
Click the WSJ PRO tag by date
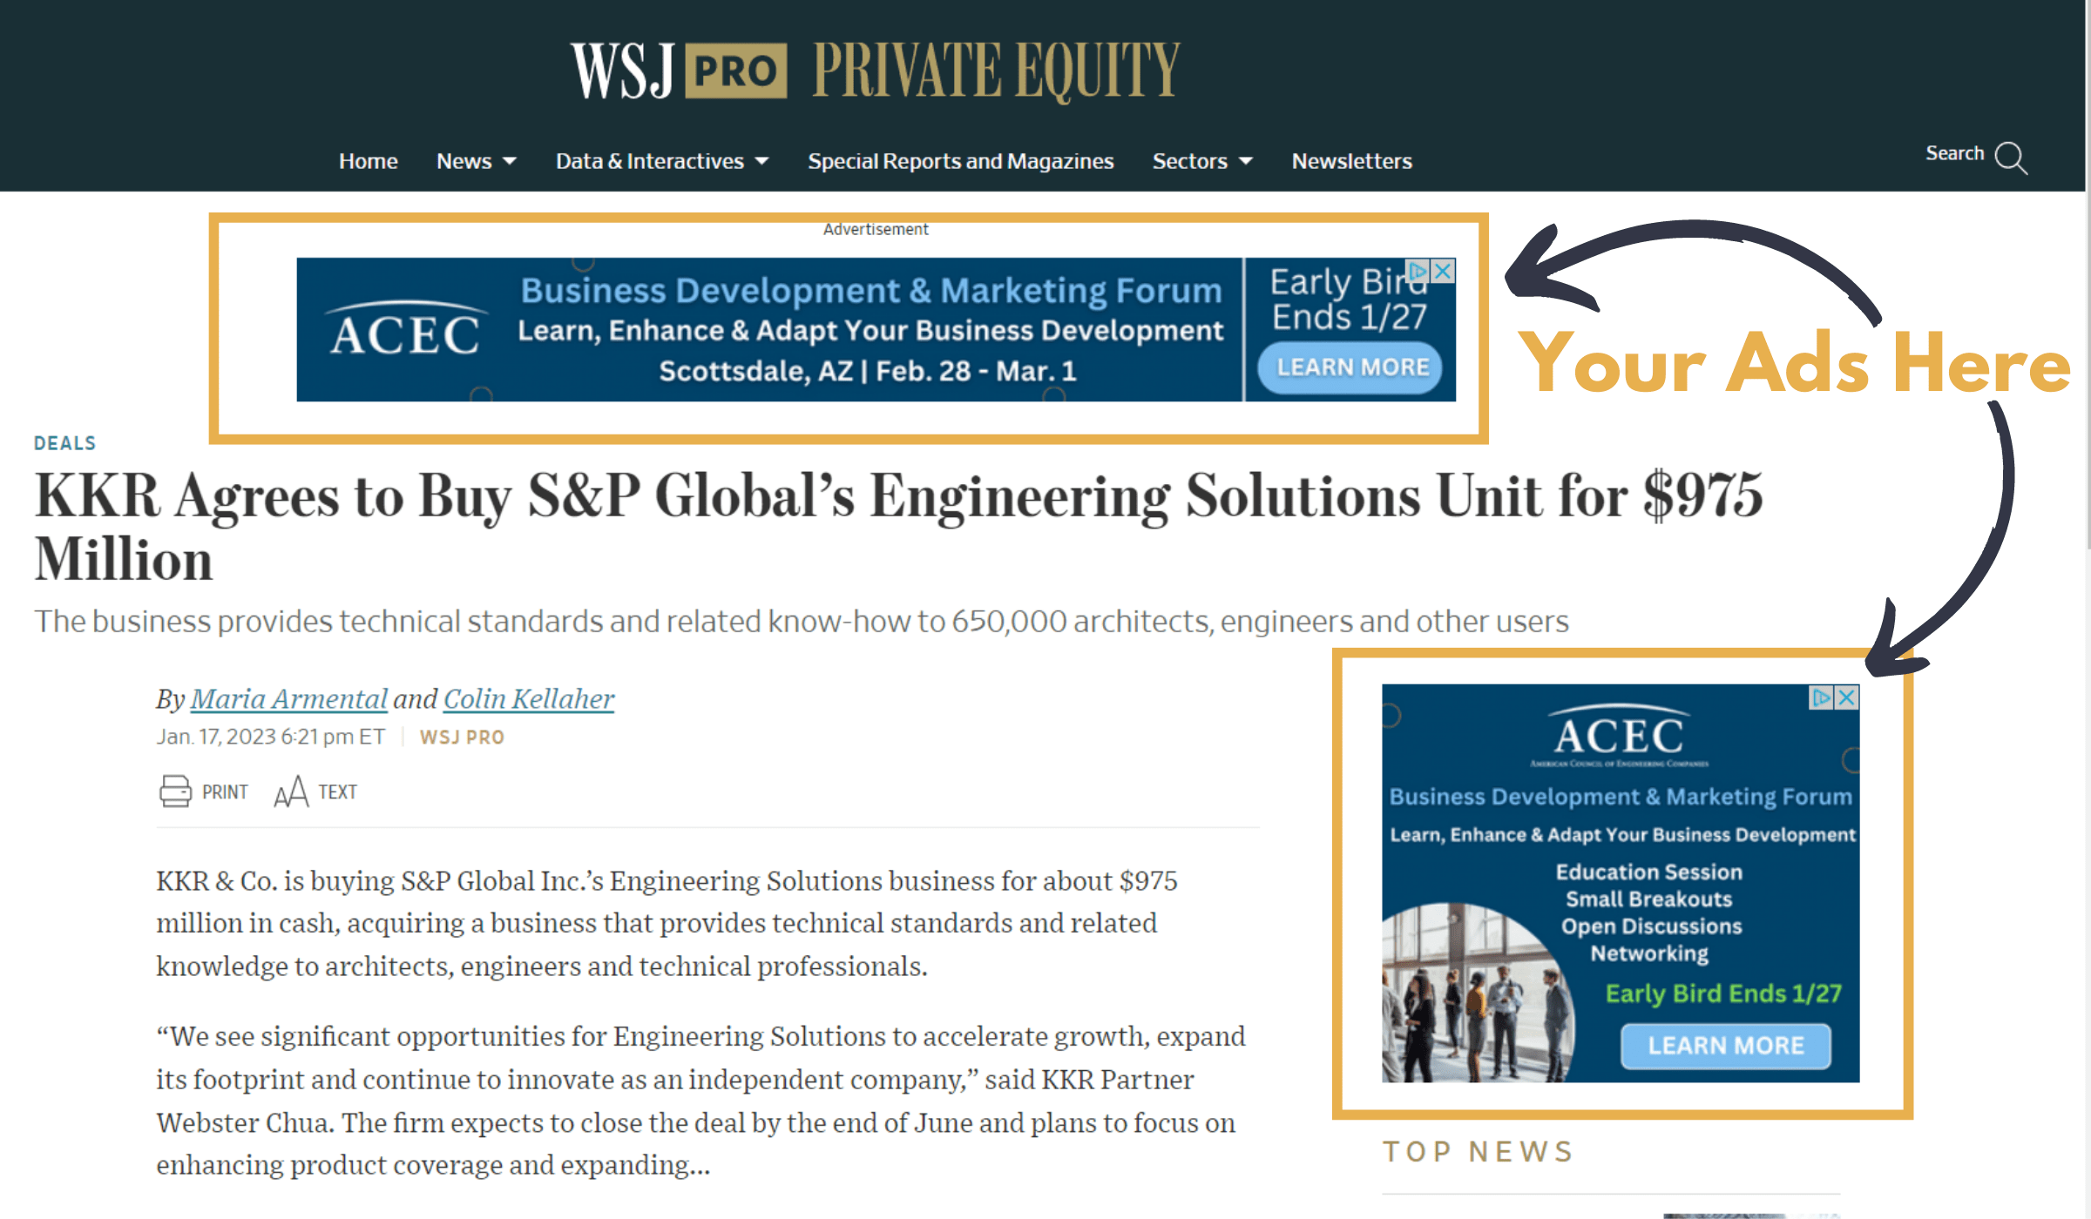[x=462, y=737]
